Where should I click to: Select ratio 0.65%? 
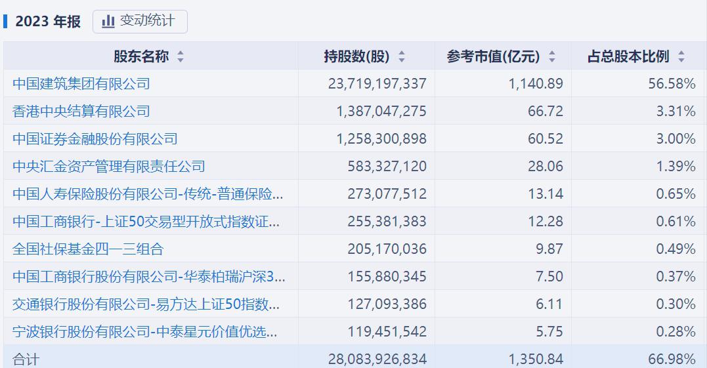[x=676, y=194]
